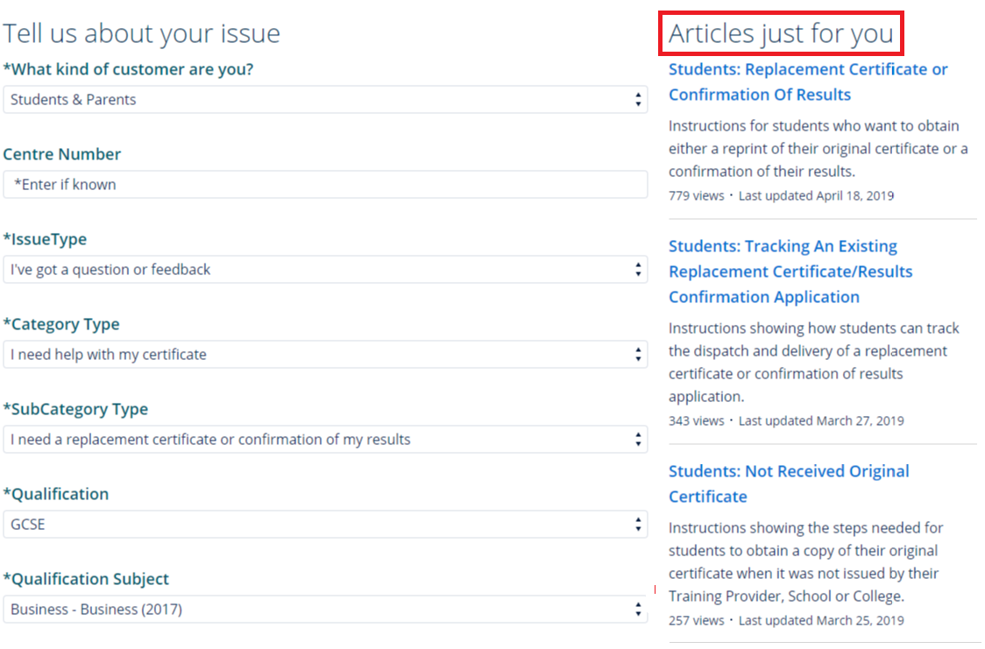This screenshot has width=985, height=649.
Task: Click the '*Qualification Subject' field label
Action: [86, 579]
